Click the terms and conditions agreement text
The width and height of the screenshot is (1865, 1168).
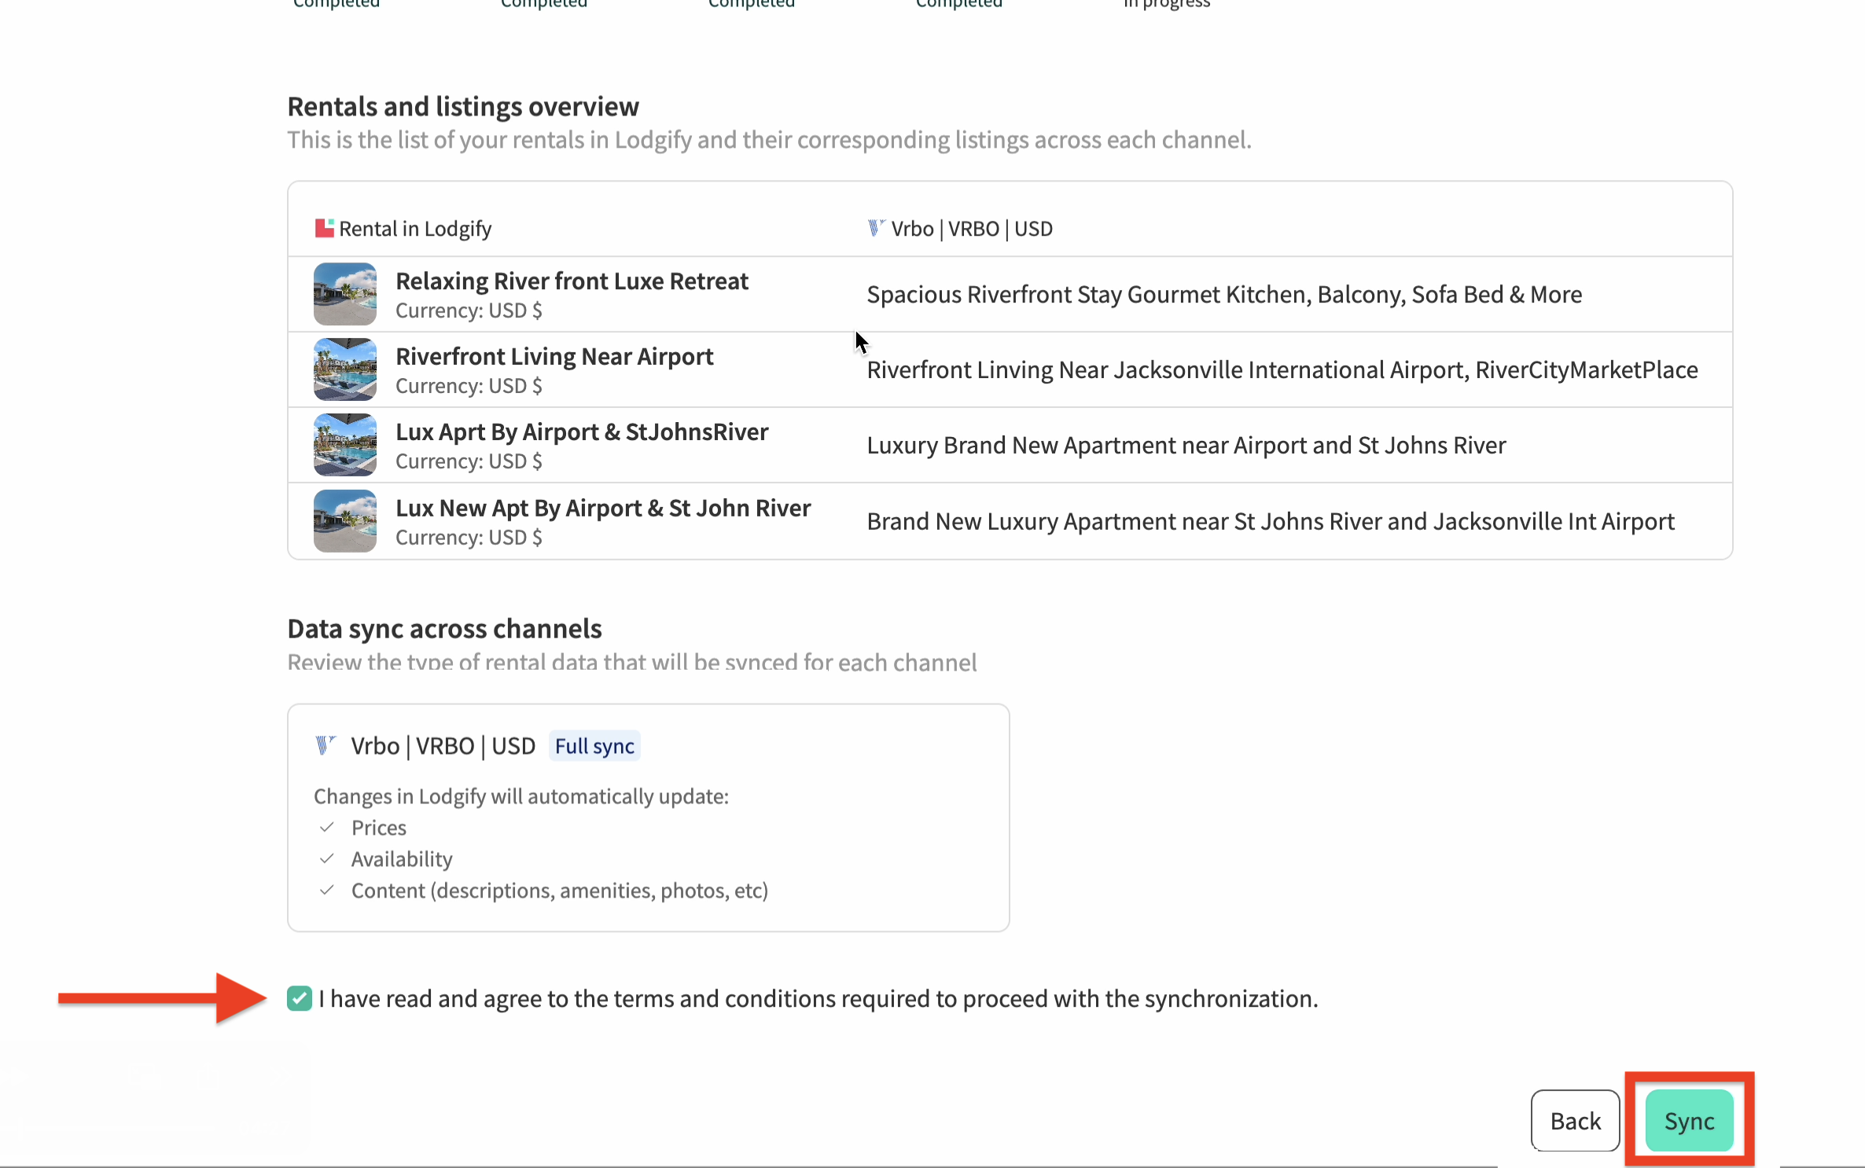tap(818, 998)
